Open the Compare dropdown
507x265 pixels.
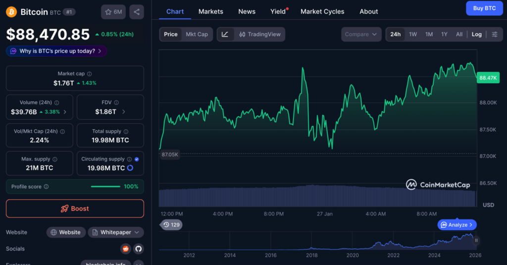(x=361, y=34)
